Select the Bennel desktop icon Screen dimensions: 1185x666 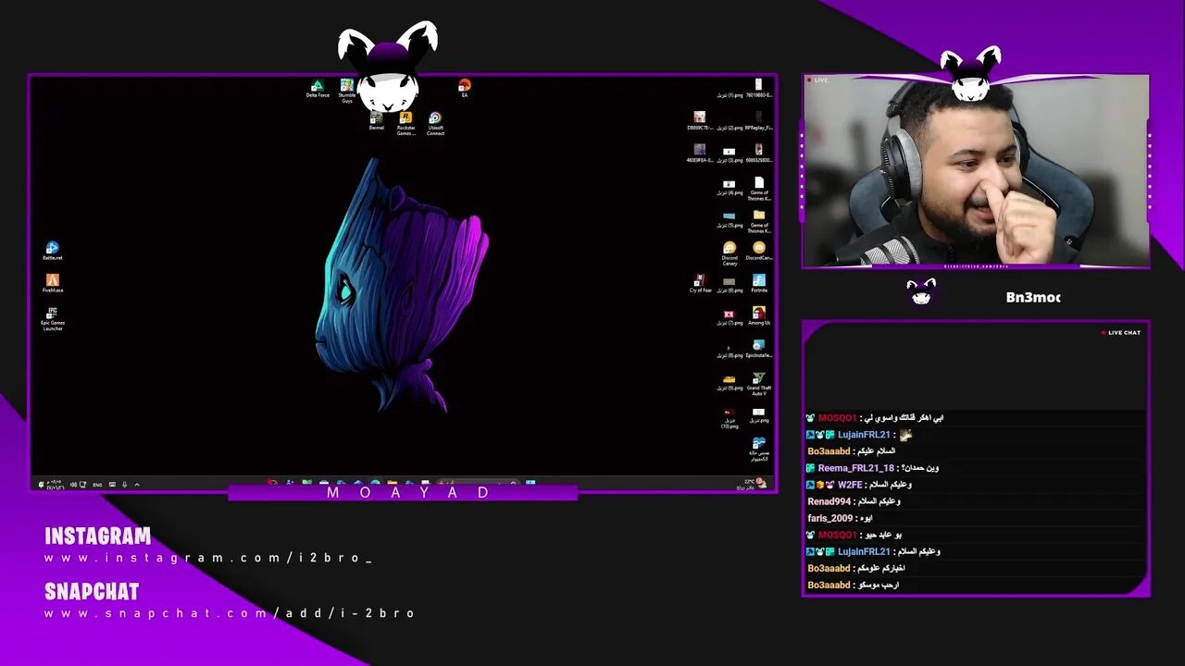click(377, 121)
